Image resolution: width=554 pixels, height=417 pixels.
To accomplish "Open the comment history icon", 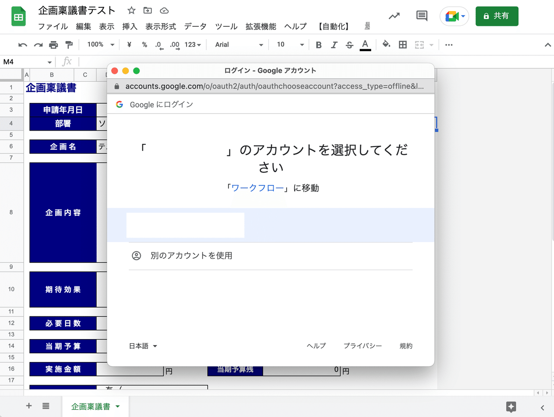I will (x=422, y=16).
